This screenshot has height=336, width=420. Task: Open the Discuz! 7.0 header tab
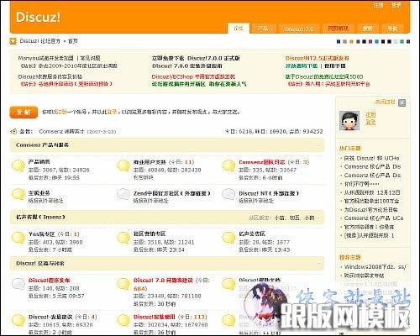[x=299, y=29]
